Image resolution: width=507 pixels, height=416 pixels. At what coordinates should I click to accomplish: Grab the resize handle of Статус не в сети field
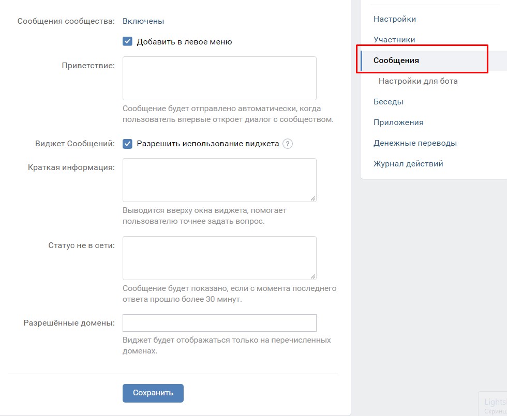pos(313,276)
